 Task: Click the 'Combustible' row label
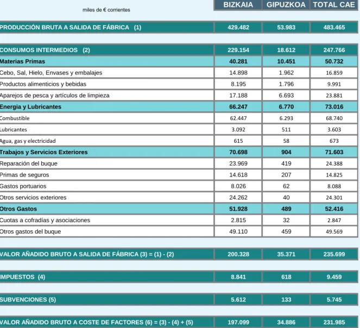pos(15,118)
